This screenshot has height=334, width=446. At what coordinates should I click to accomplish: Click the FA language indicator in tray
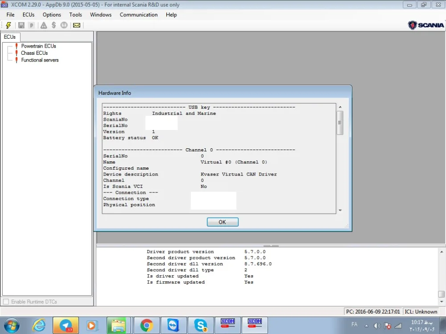[354, 324]
